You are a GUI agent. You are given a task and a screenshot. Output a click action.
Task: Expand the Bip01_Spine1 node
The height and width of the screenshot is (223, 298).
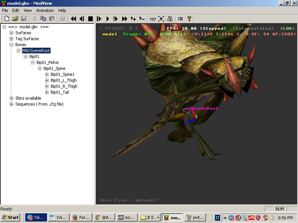pyautogui.click(x=47, y=75)
